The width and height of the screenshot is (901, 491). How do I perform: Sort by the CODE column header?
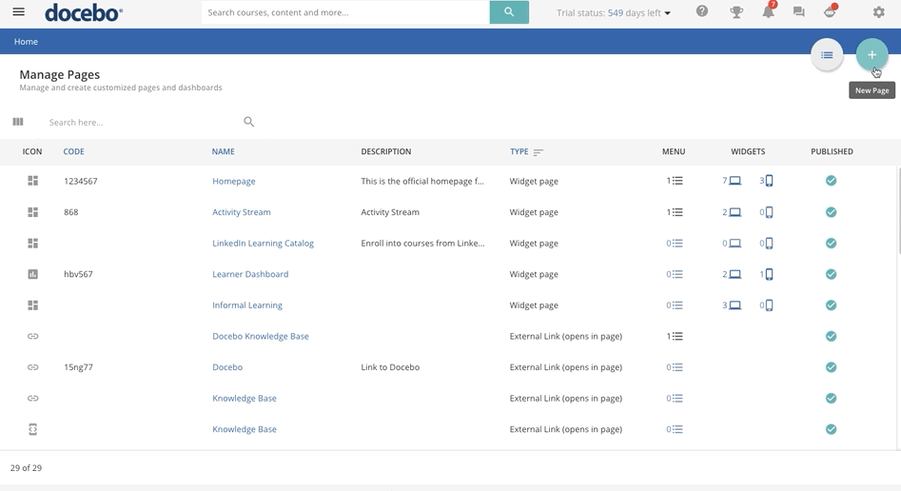73,152
